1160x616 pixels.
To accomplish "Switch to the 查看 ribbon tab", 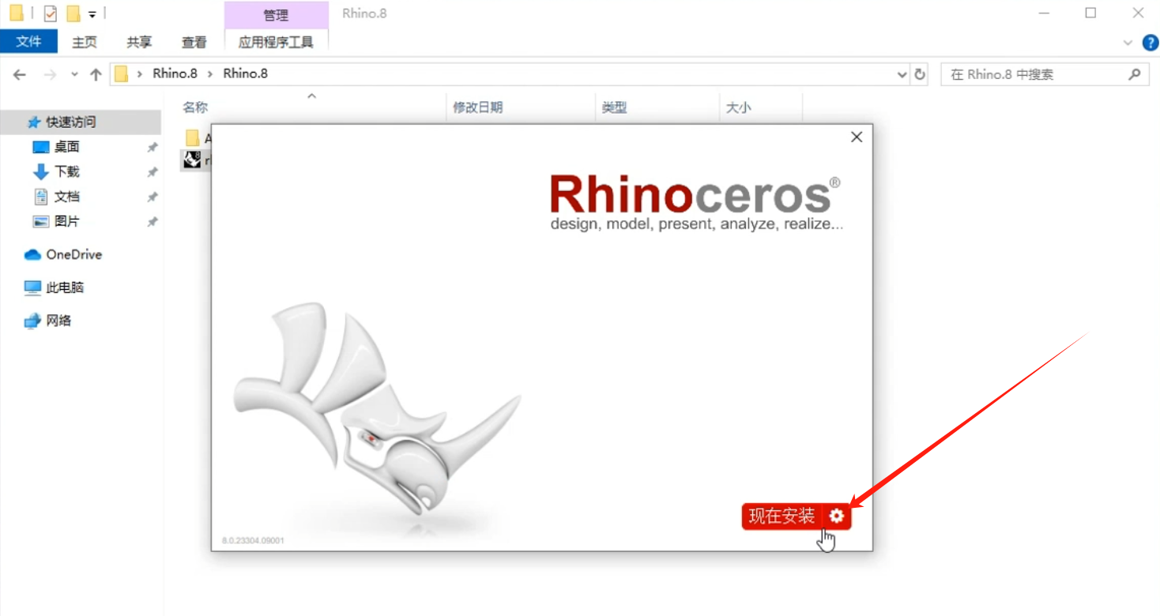I will click(x=194, y=43).
